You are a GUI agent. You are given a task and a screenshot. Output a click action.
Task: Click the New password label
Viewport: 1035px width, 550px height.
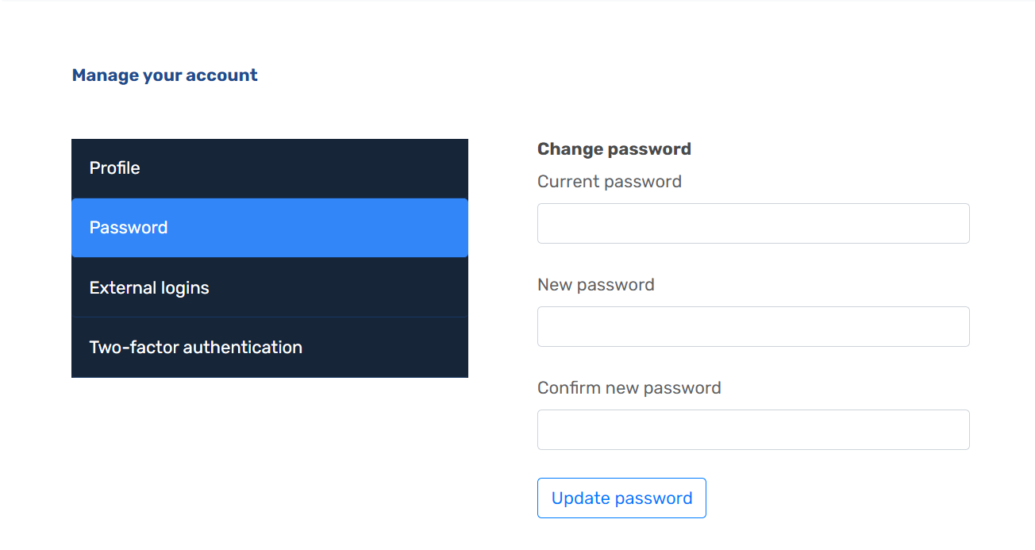pos(595,284)
